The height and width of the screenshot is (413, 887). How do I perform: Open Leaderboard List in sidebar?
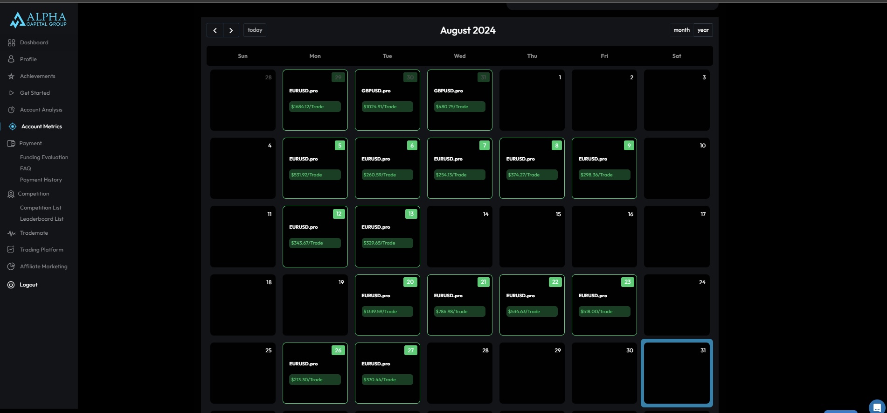tap(42, 219)
